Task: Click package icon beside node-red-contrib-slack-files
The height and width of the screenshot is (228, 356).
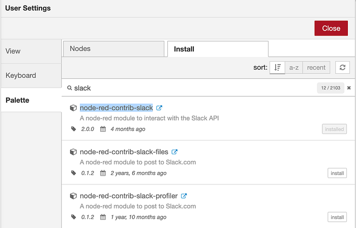Action: coord(73,152)
